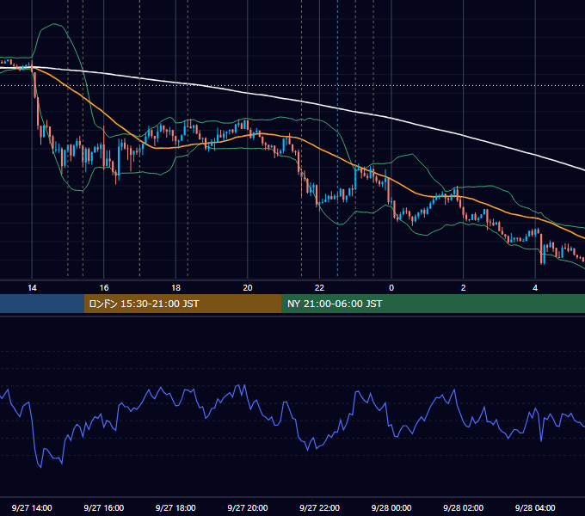Click the 16 hour label on price chart axis

[104, 288]
